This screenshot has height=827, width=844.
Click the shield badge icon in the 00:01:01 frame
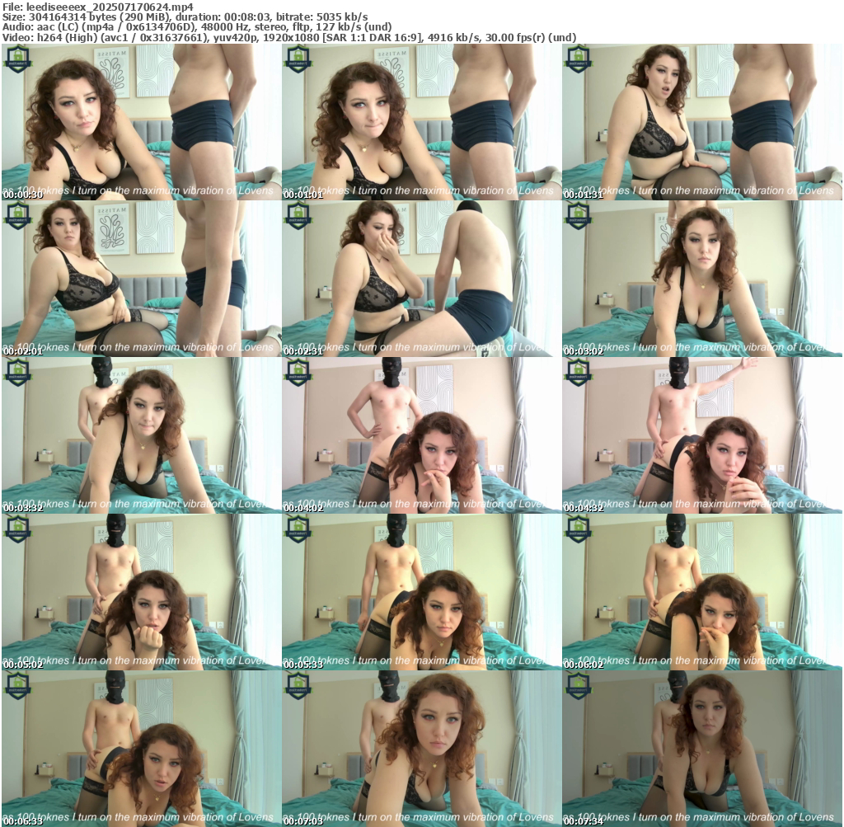(x=297, y=59)
